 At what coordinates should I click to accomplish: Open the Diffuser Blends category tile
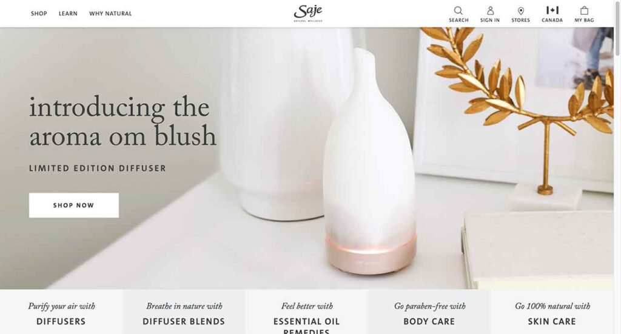(x=184, y=312)
